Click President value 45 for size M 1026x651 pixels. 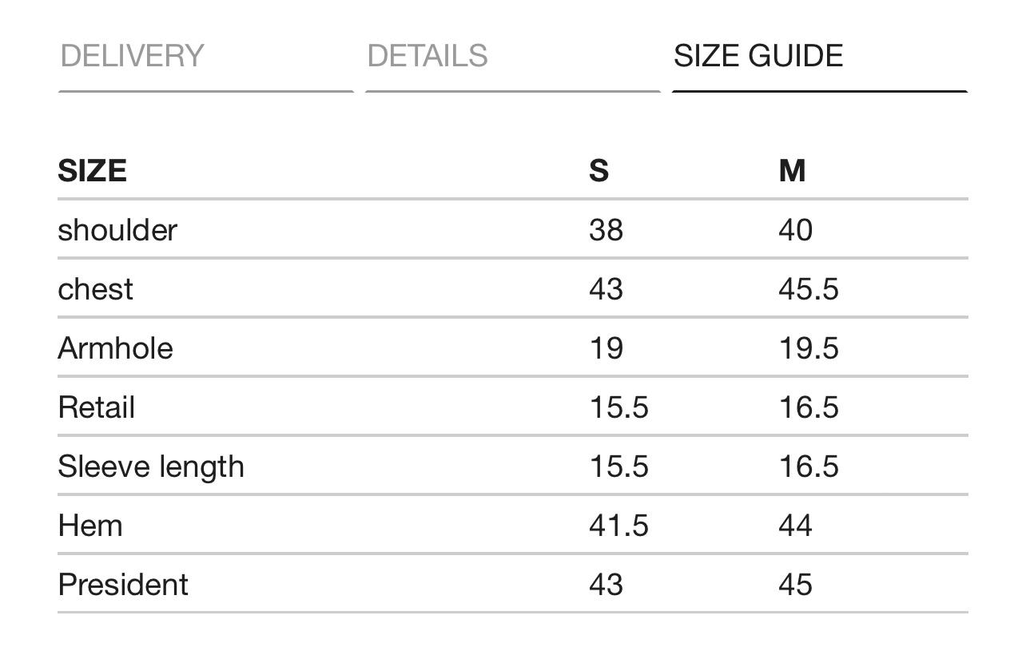[x=795, y=585]
